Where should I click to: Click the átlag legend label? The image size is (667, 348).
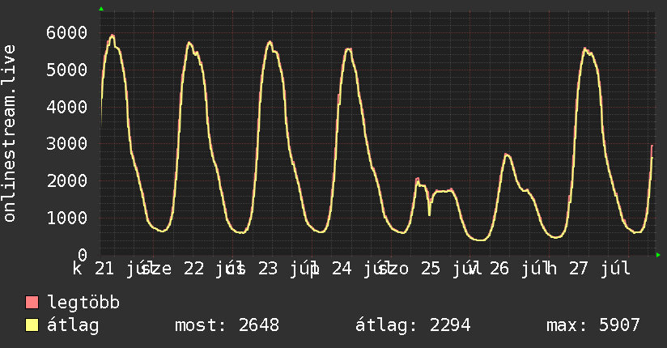73,325
